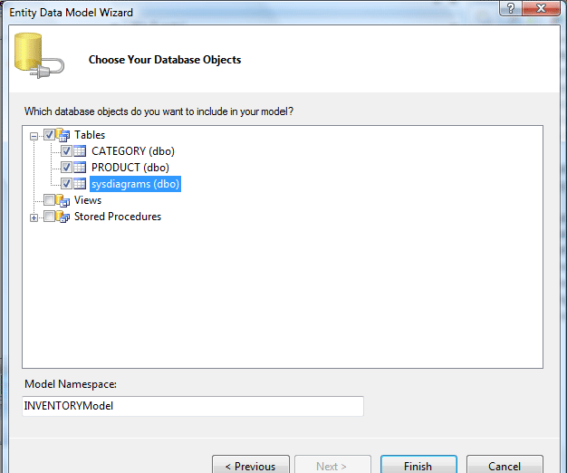The image size is (567, 473).
Task: Select the Stored Procedures label
Action: coord(118,217)
